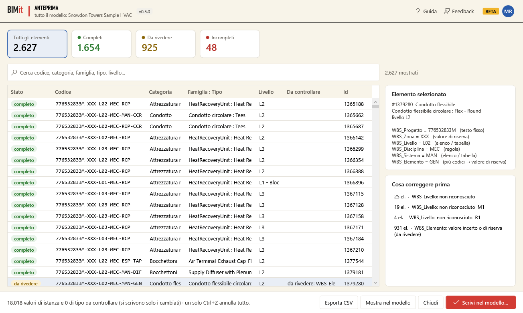The image size is (523, 313).
Task: Click the 'Supply Diffuser with Plenun' cell
Action: [x=220, y=272]
